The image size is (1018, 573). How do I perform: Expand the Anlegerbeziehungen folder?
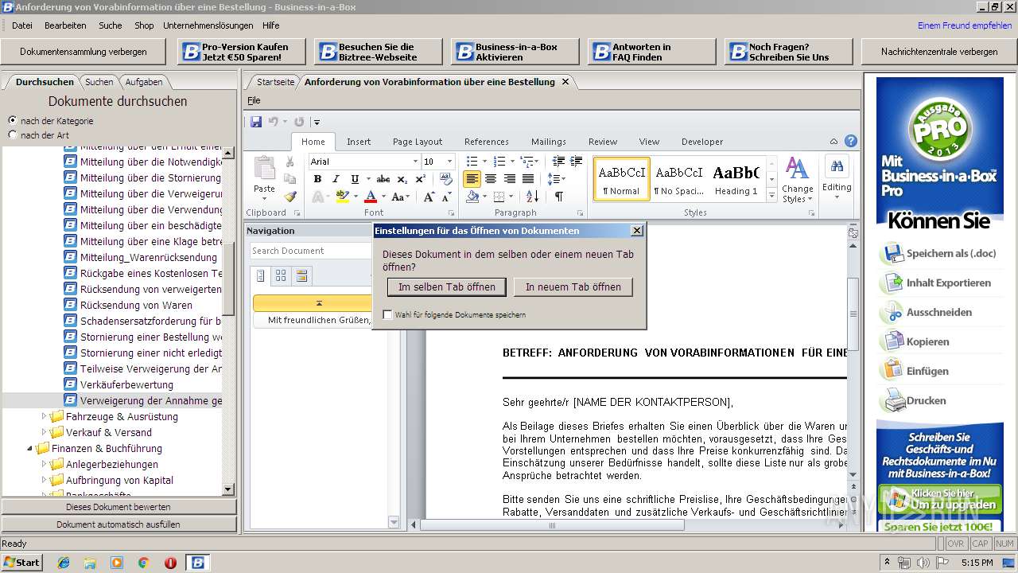point(44,464)
